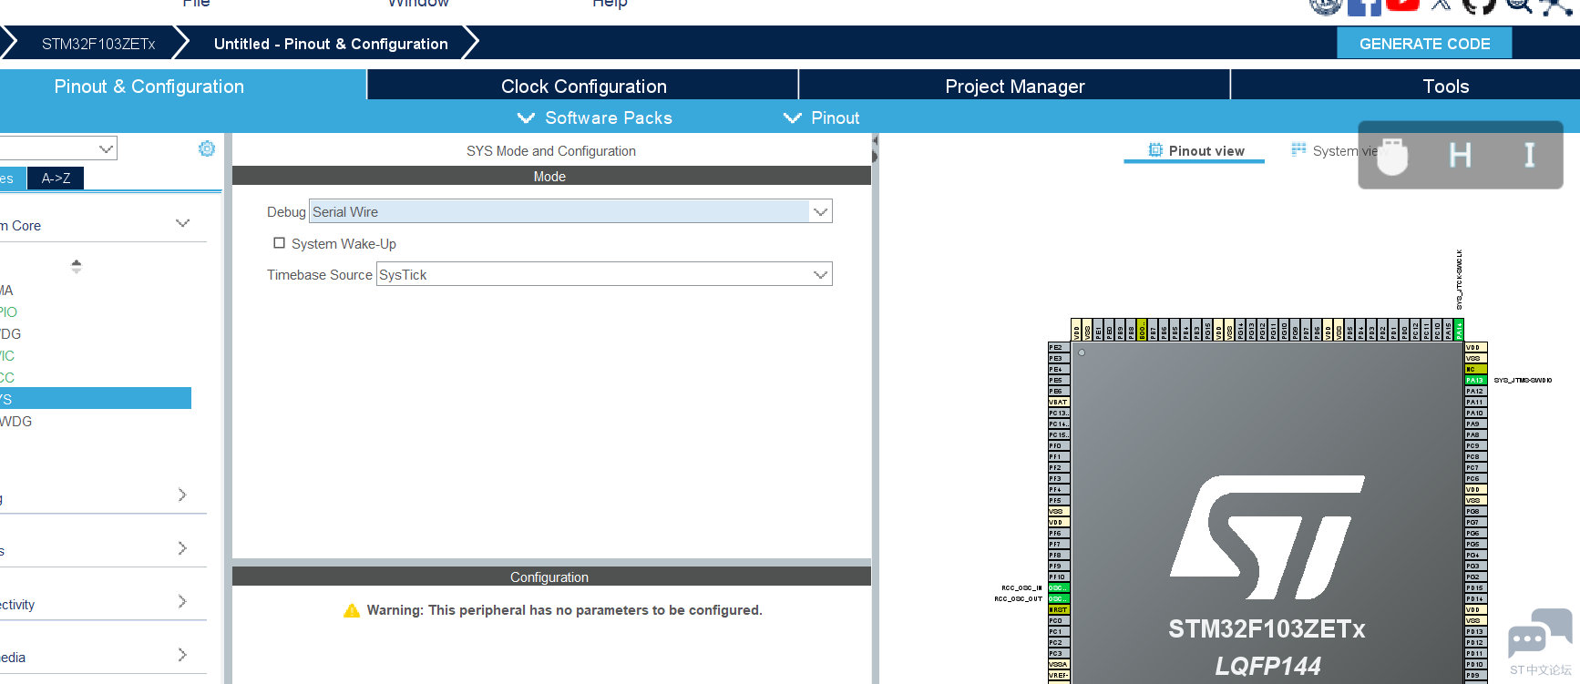Image resolution: width=1580 pixels, height=684 pixels.
Task: Select the PG8 pin on the chip
Action: [x=1475, y=511]
